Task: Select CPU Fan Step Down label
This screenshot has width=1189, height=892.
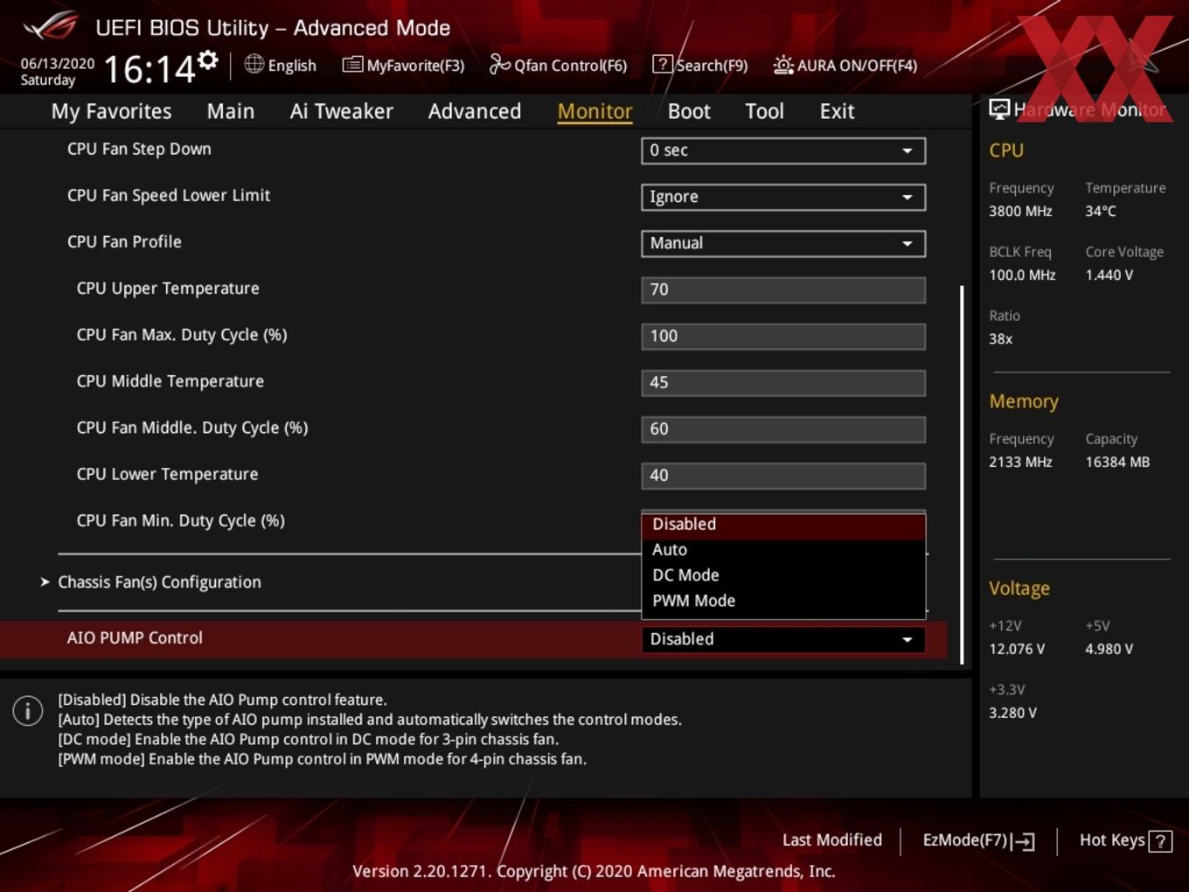Action: pyautogui.click(x=139, y=150)
